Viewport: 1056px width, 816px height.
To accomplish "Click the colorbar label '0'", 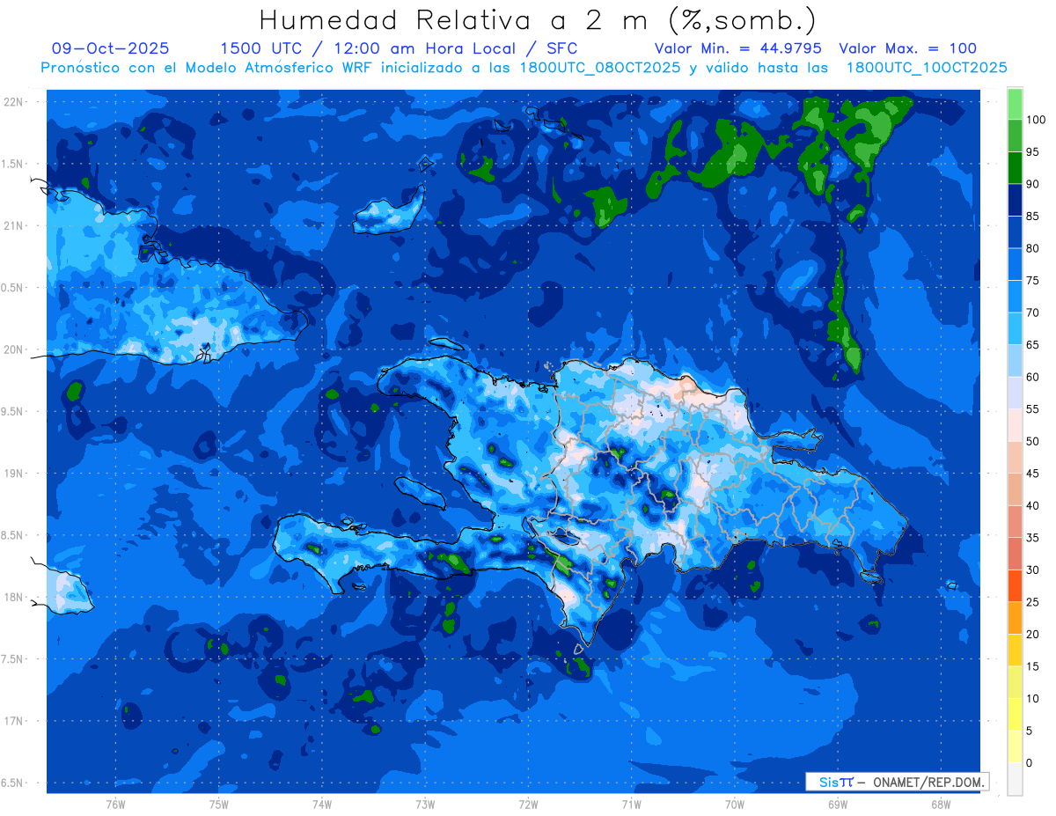I will pyautogui.click(x=1030, y=762).
